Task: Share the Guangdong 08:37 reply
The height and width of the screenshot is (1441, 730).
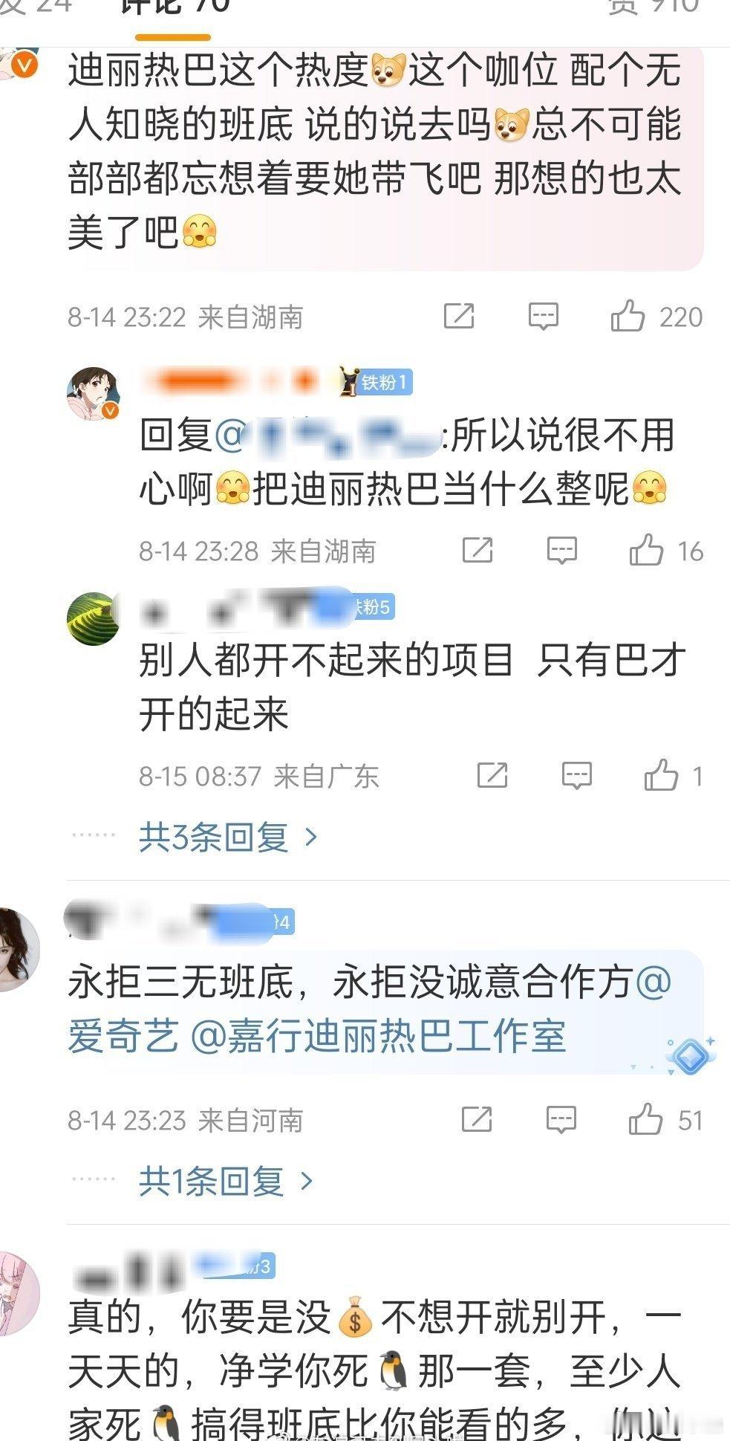Action: pyautogui.click(x=492, y=775)
